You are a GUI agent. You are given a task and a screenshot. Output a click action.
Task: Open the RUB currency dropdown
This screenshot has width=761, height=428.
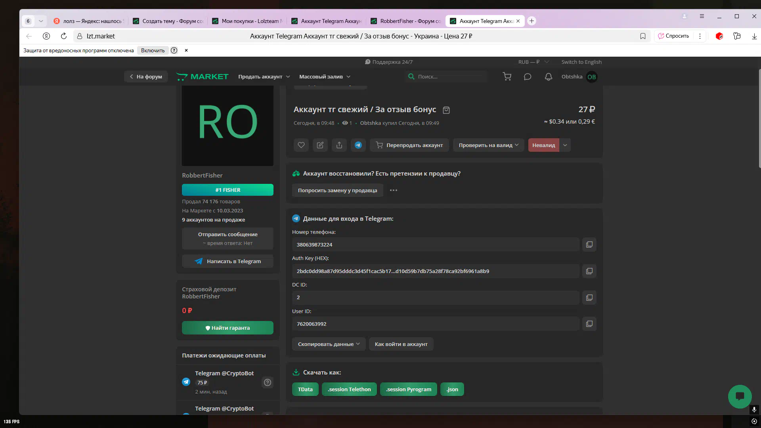533,62
